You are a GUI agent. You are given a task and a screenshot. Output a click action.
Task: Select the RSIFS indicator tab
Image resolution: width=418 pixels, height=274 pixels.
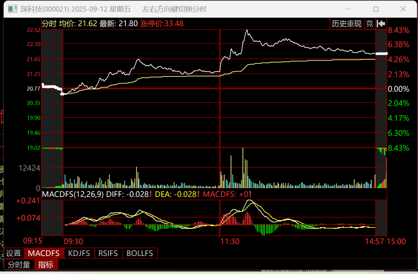point(108,254)
